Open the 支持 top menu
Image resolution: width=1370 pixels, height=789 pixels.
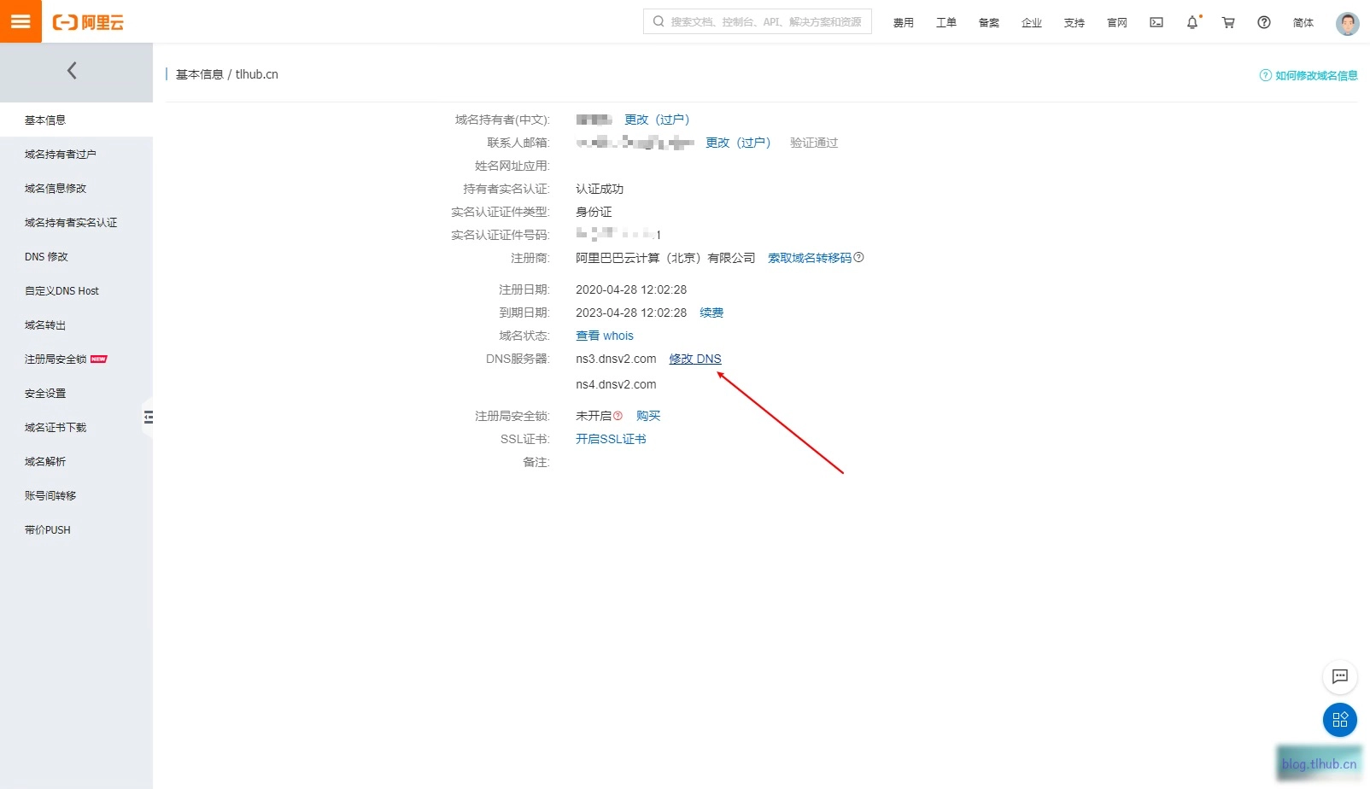click(x=1074, y=23)
